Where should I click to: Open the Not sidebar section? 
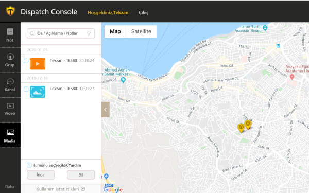10,35
